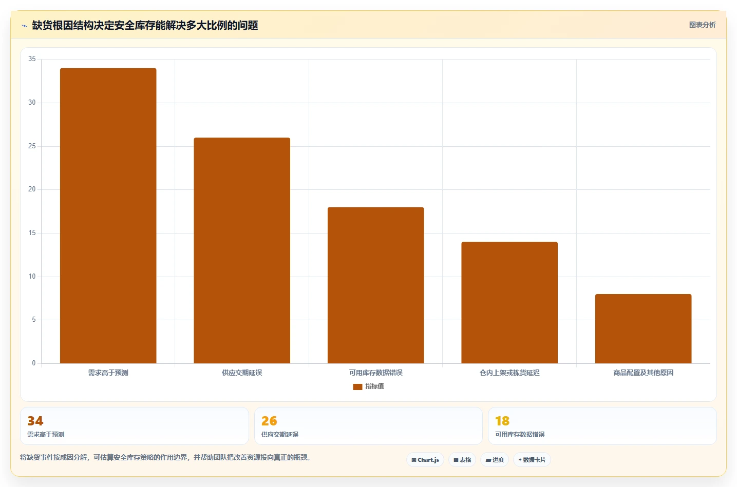Click the 图表分析 label
Screen dimensions: 737x487
point(702,25)
